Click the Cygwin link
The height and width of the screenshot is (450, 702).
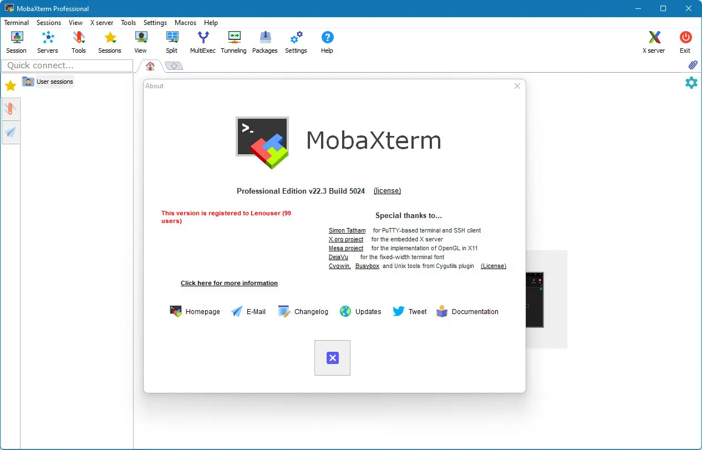pos(339,266)
